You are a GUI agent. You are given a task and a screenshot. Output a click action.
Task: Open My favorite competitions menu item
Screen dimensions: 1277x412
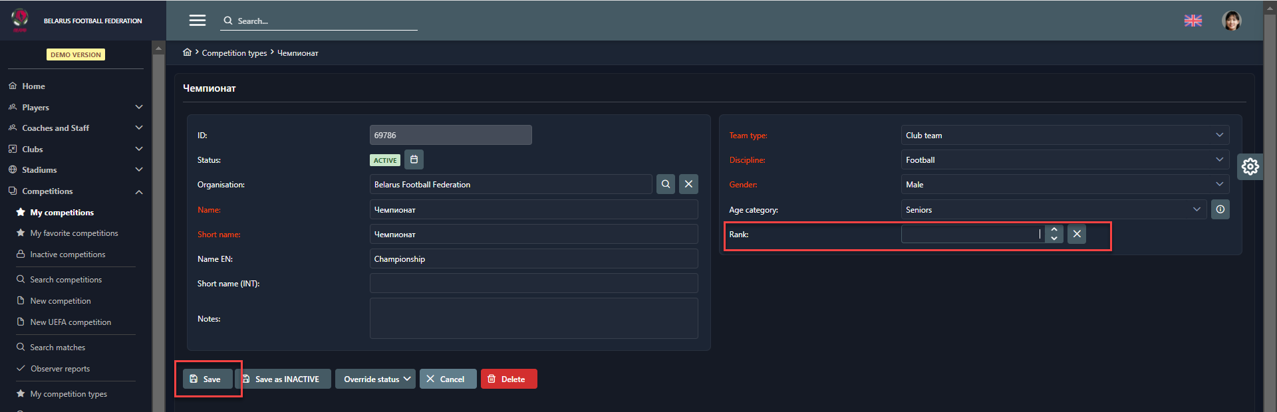(74, 233)
